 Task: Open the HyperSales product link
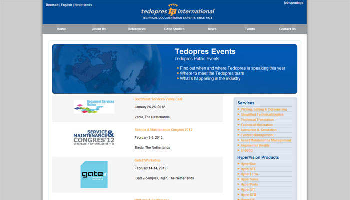(249, 179)
